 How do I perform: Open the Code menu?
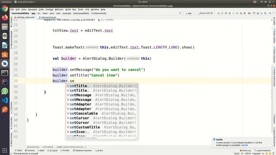tap(41, 9)
